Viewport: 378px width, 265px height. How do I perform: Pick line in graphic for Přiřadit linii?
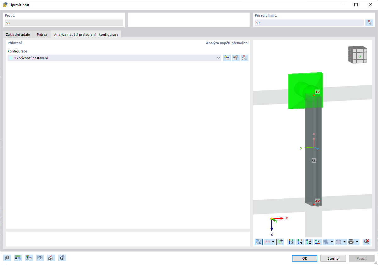[x=369, y=23]
